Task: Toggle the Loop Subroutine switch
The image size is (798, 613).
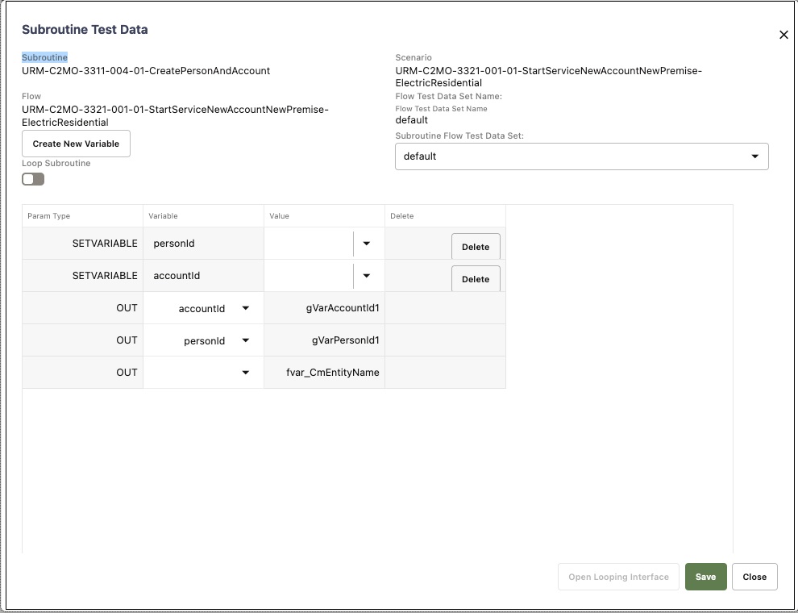Action: click(x=33, y=179)
